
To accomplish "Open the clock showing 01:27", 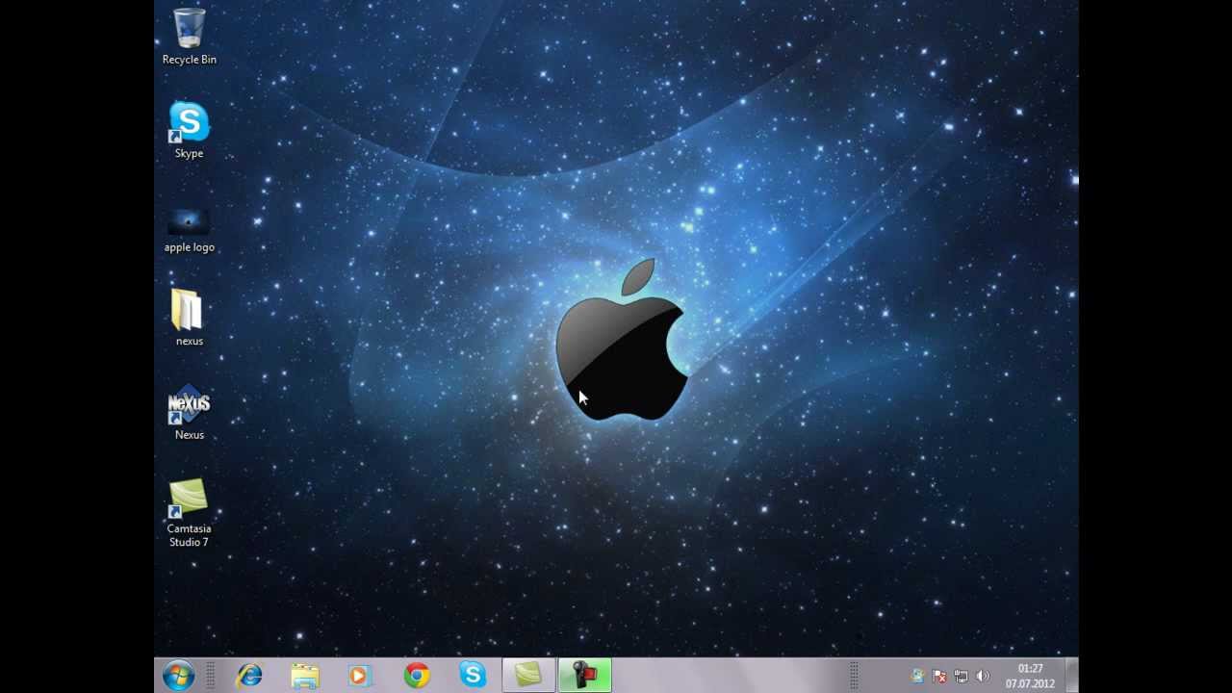I will point(1030,676).
